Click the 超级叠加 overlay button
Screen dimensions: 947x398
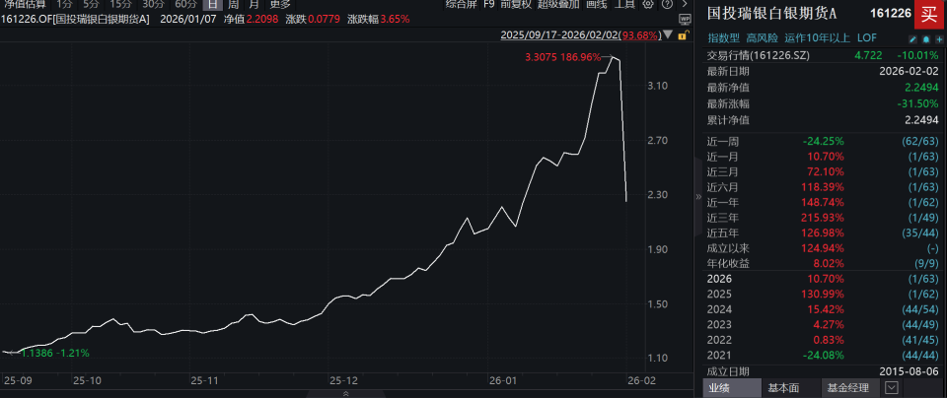click(558, 4)
